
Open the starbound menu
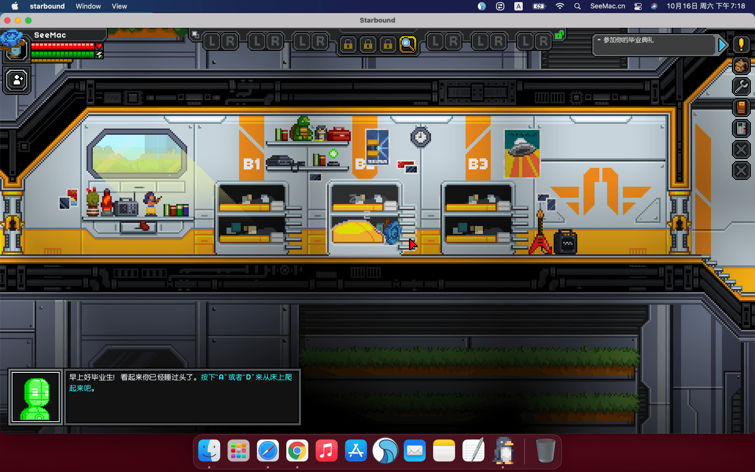click(x=47, y=6)
